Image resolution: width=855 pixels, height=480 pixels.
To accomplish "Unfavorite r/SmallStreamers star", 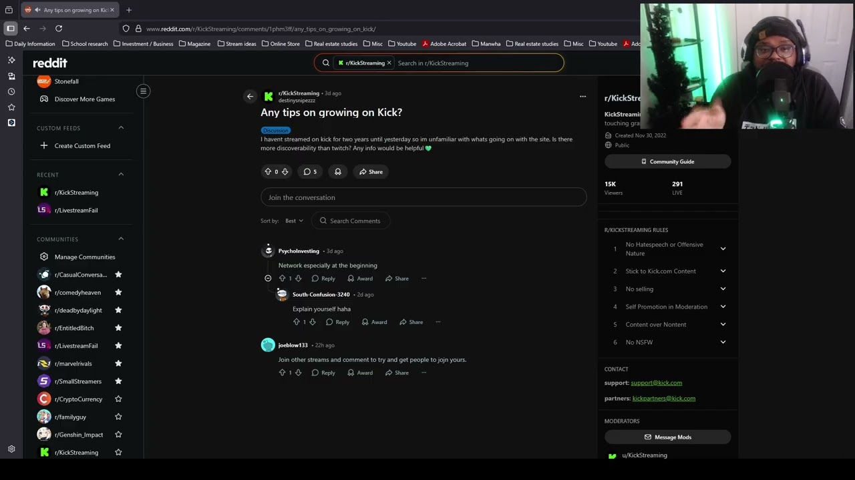I will (118, 381).
